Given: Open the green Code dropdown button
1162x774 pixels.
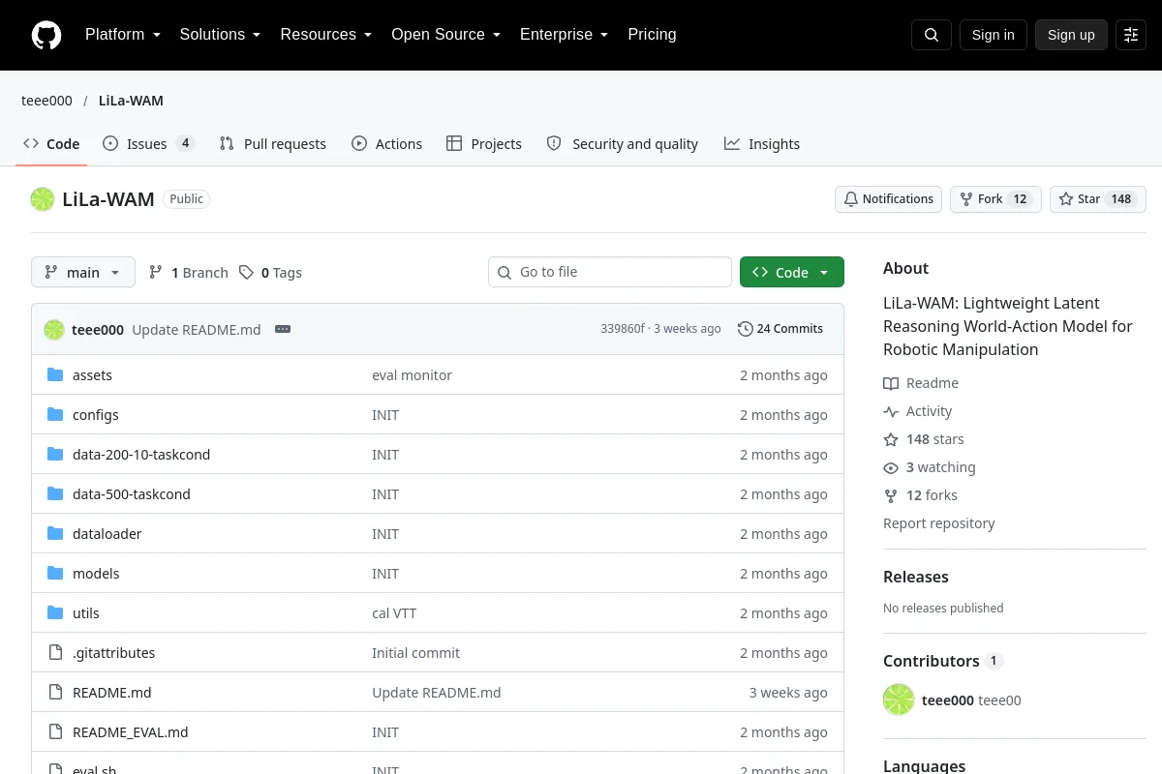Looking at the screenshot, I should click(792, 273).
